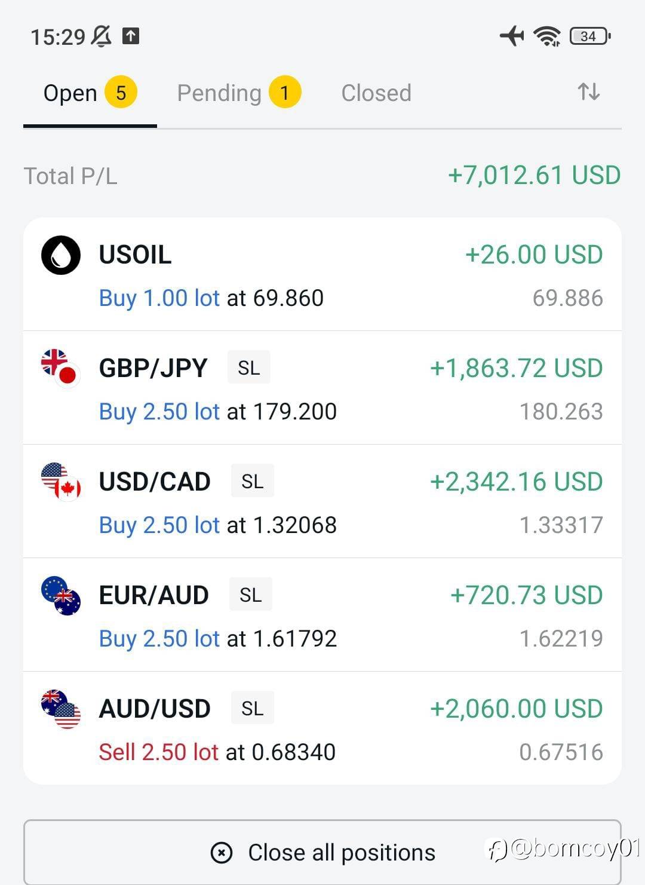Tap the muted notifications bell icon
This screenshot has width=645, height=885.
click(x=101, y=36)
